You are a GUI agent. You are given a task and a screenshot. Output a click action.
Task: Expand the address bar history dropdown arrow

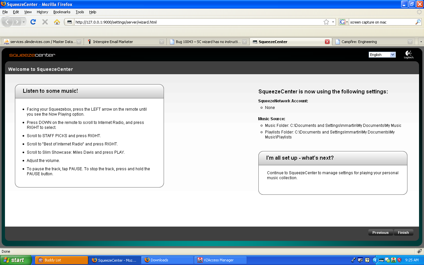tap(333, 22)
